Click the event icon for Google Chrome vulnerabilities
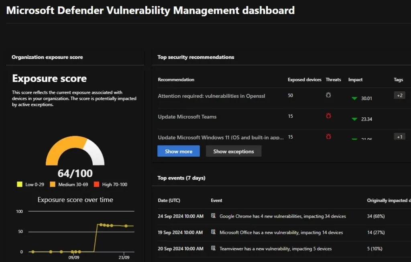 pos(214,216)
